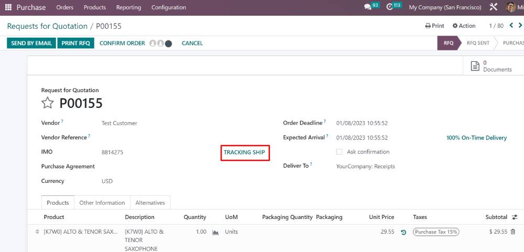Open the company switcher My Company (San Francisco)
The width and height of the screenshot is (524, 252).
tap(445, 7)
